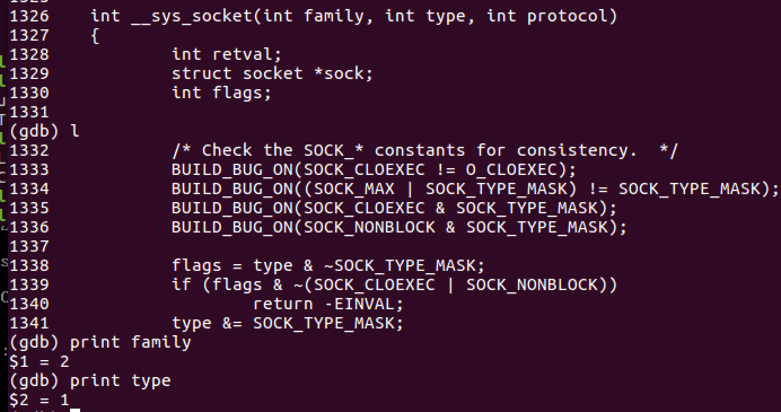Click the 'return -EINVAL;' statement

click(328, 304)
